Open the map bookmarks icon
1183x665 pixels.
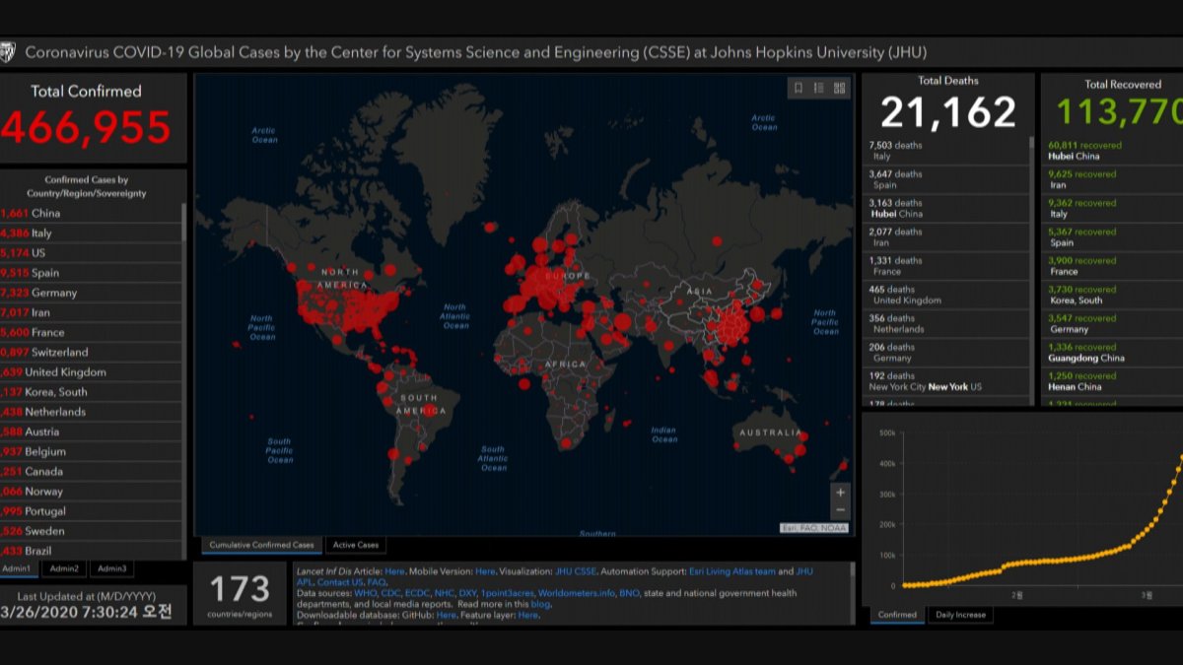coord(799,89)
